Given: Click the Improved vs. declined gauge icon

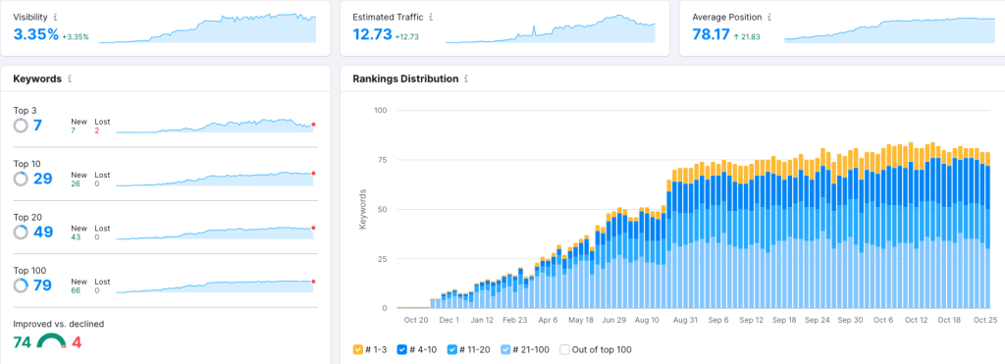Looking at the screenshot, I should [51, 341].
